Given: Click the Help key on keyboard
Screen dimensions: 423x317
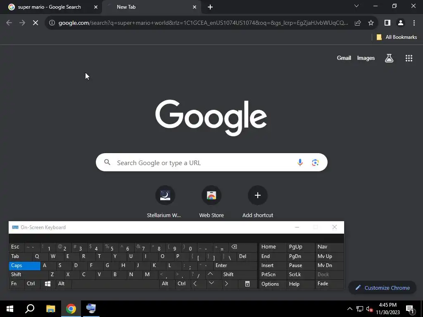Looking at the screenshot, I should tap(301, 284).
